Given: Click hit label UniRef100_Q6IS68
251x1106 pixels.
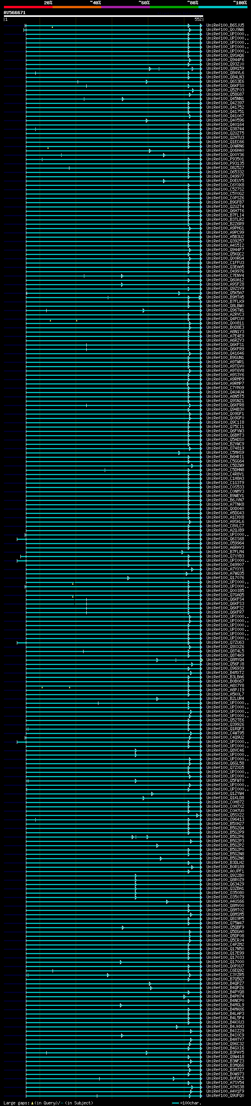Looking at the screenshot, I should click(x=225, y=539).
